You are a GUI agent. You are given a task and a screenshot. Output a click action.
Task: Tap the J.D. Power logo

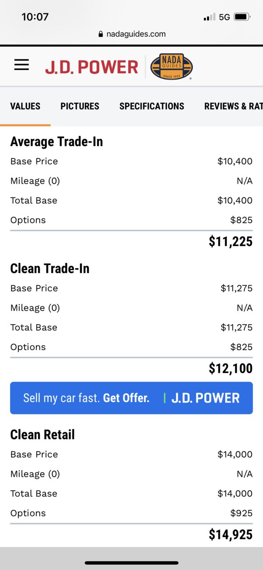[92, 67]
